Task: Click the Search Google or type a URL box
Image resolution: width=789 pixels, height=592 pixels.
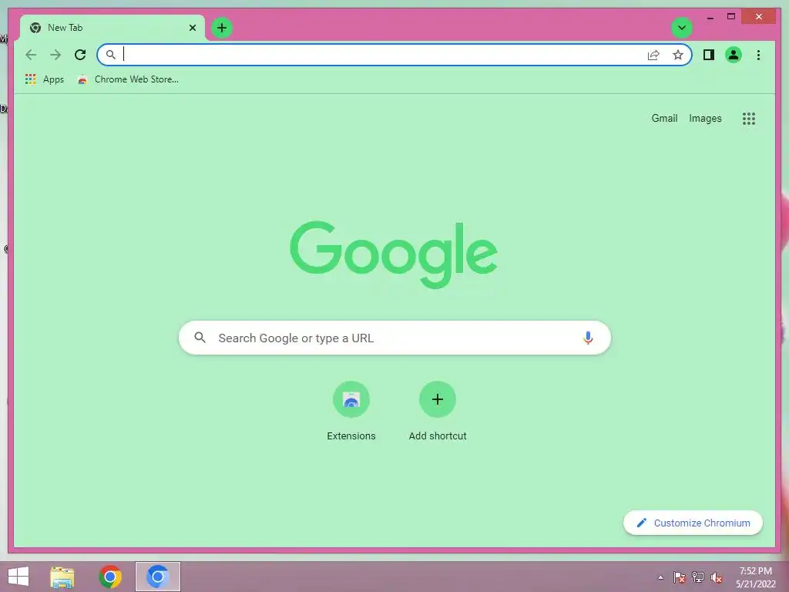Action: coord(395,338)
